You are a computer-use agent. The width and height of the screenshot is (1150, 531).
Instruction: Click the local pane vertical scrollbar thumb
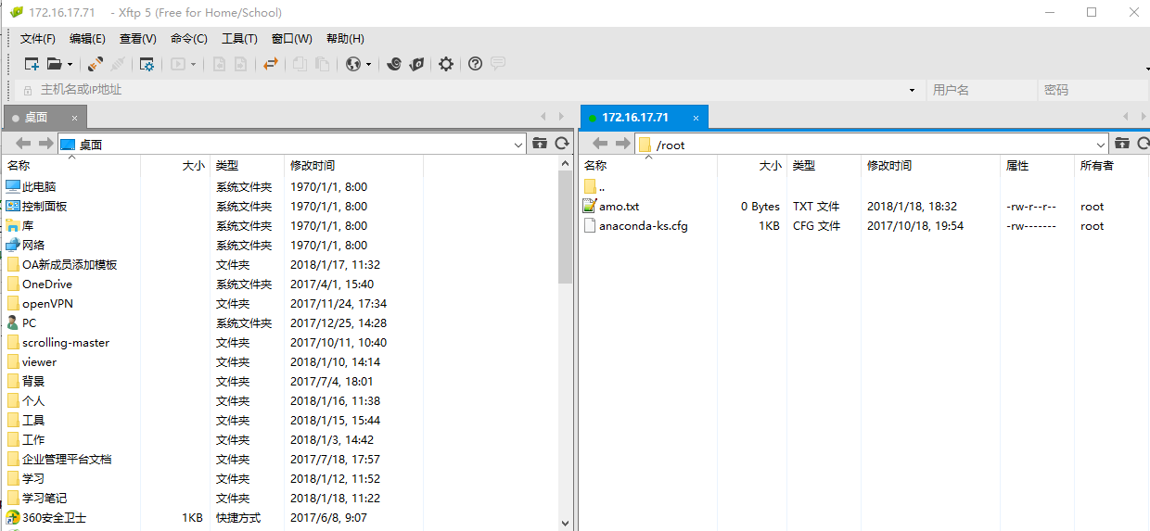[565, 227]
